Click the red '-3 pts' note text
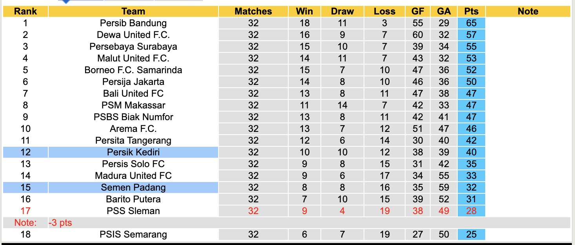 click(60, 223)
